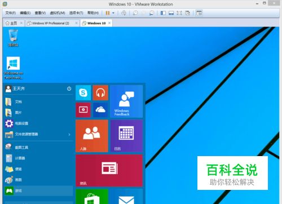Open the 编辑(E) menu

click(25, 13)
